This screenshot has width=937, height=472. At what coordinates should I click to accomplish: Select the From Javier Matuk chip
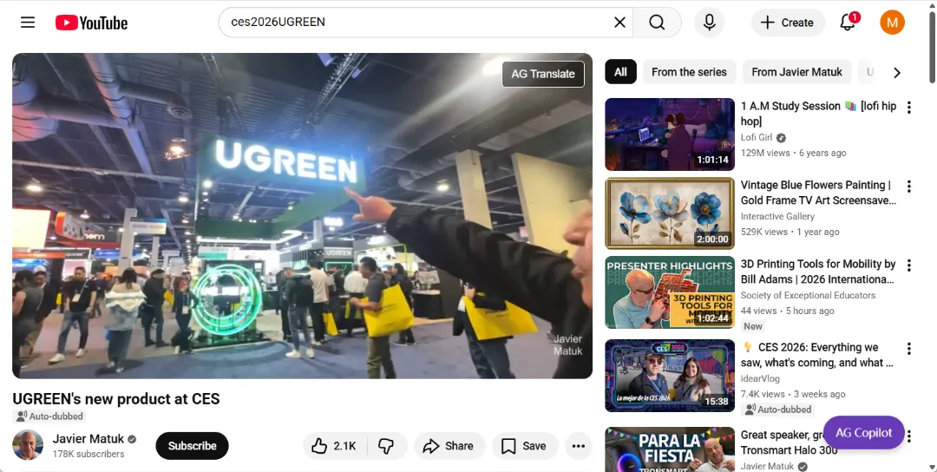pos(796,72)
